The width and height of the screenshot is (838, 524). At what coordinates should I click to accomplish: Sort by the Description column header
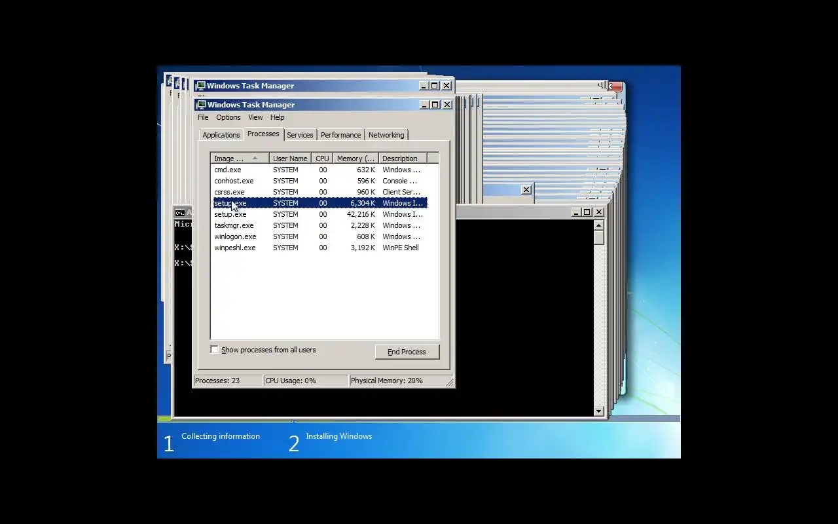pyautogui.click(x=403, y=159)
